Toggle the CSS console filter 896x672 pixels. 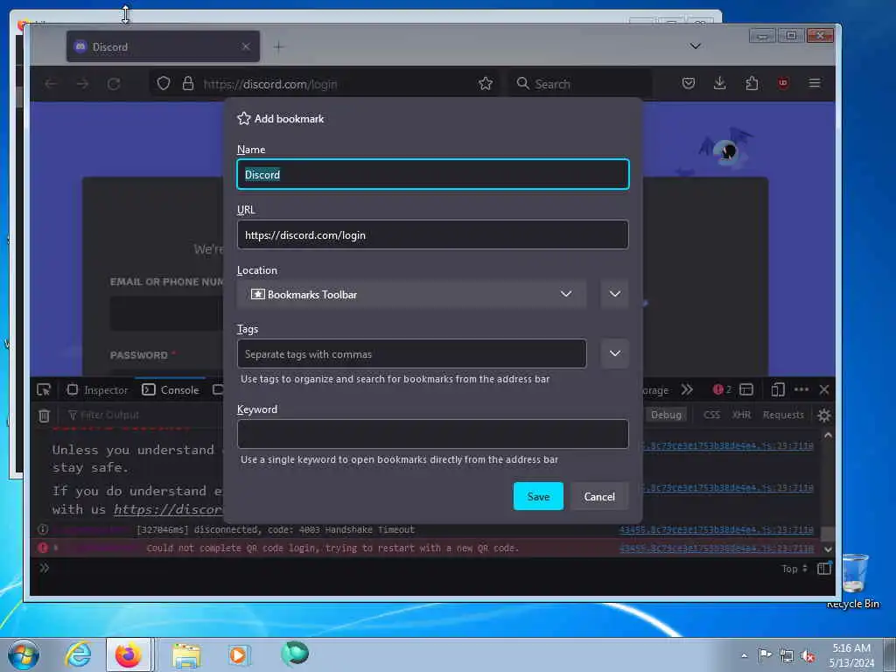(711, 415)
